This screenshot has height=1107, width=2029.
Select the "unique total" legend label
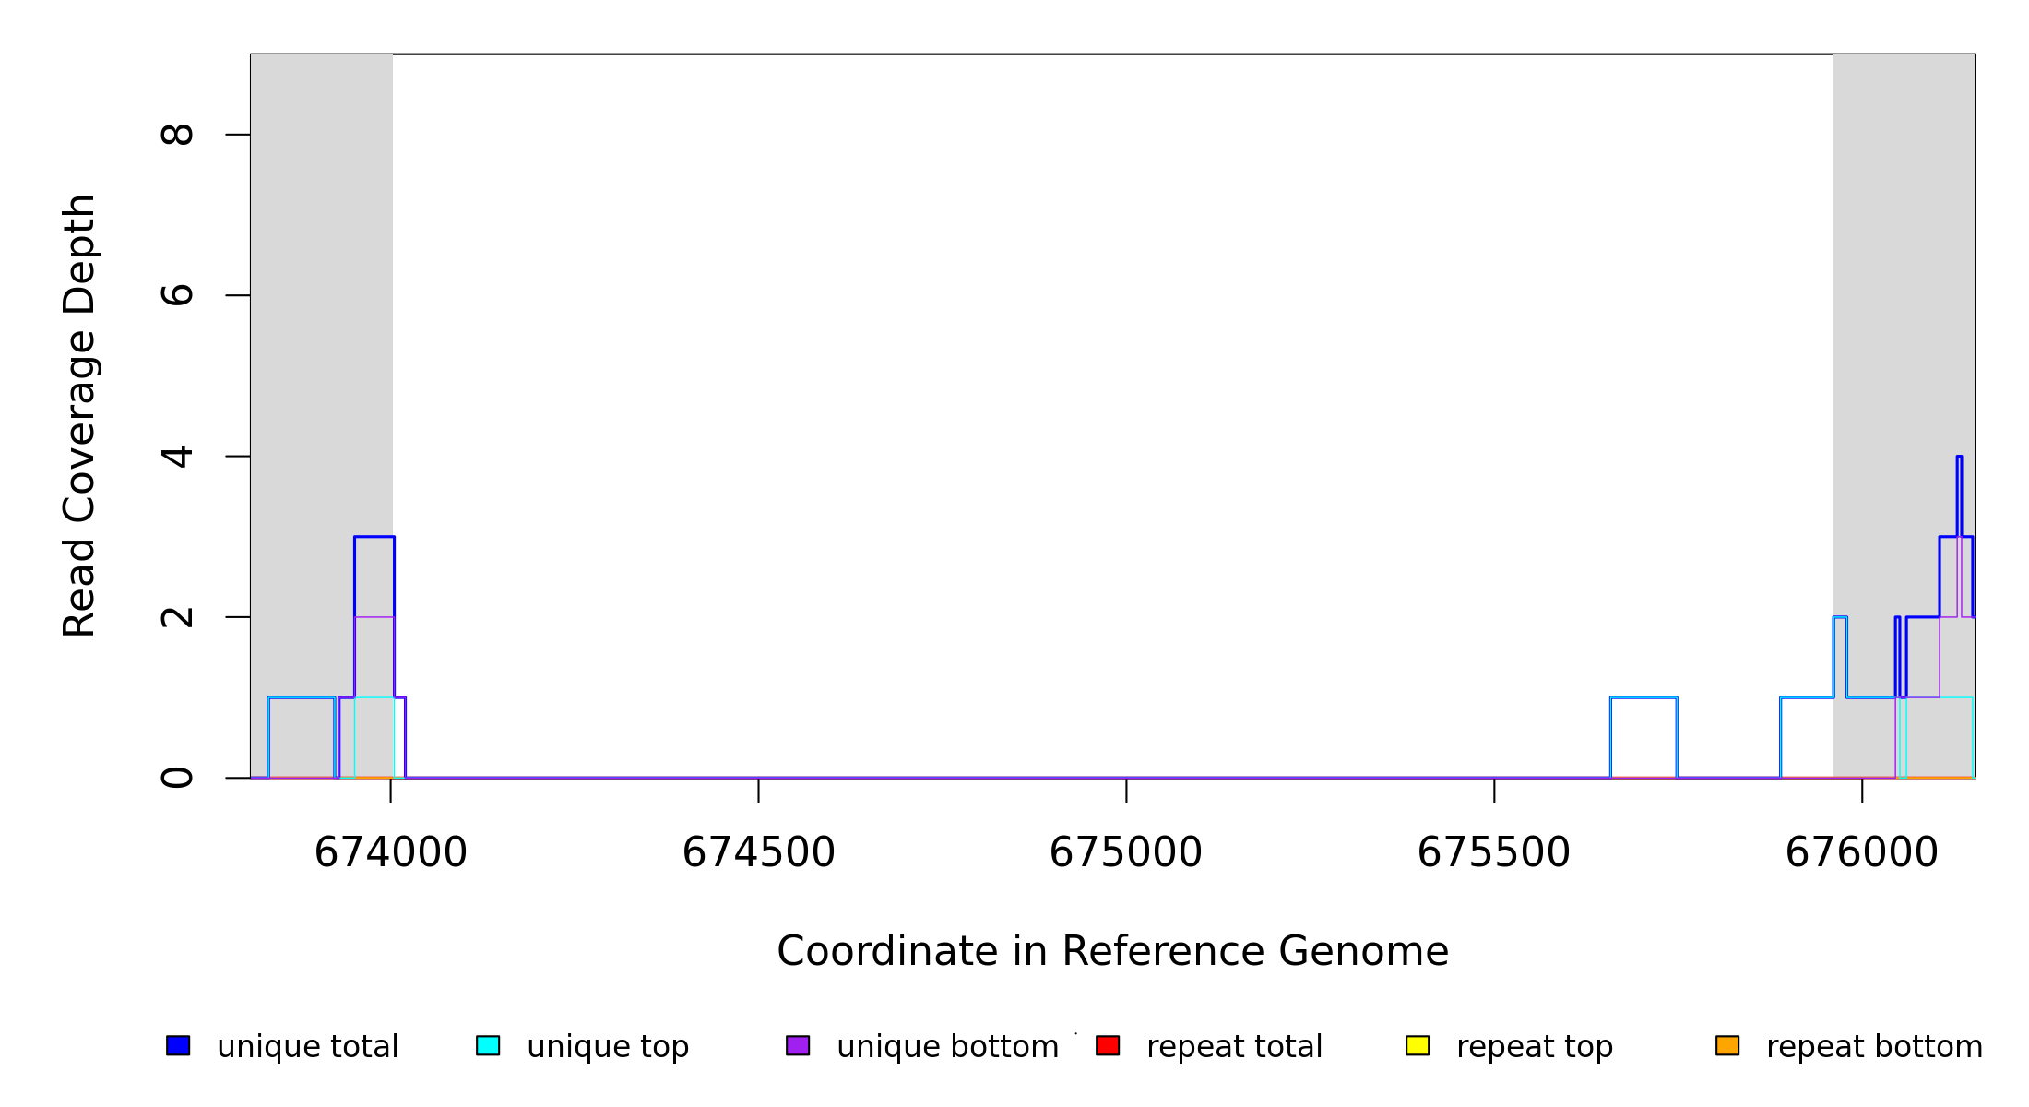pyautogui.click(x=307, y=1047)
